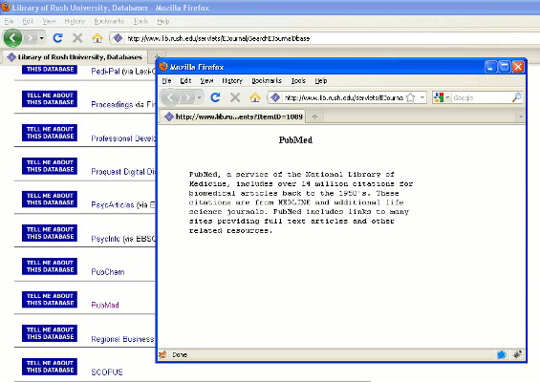Image resolution: width=540 pixels, height=382 pixels.
Task: Click Tell Me About button for SCOPUS
Action: 50,367
